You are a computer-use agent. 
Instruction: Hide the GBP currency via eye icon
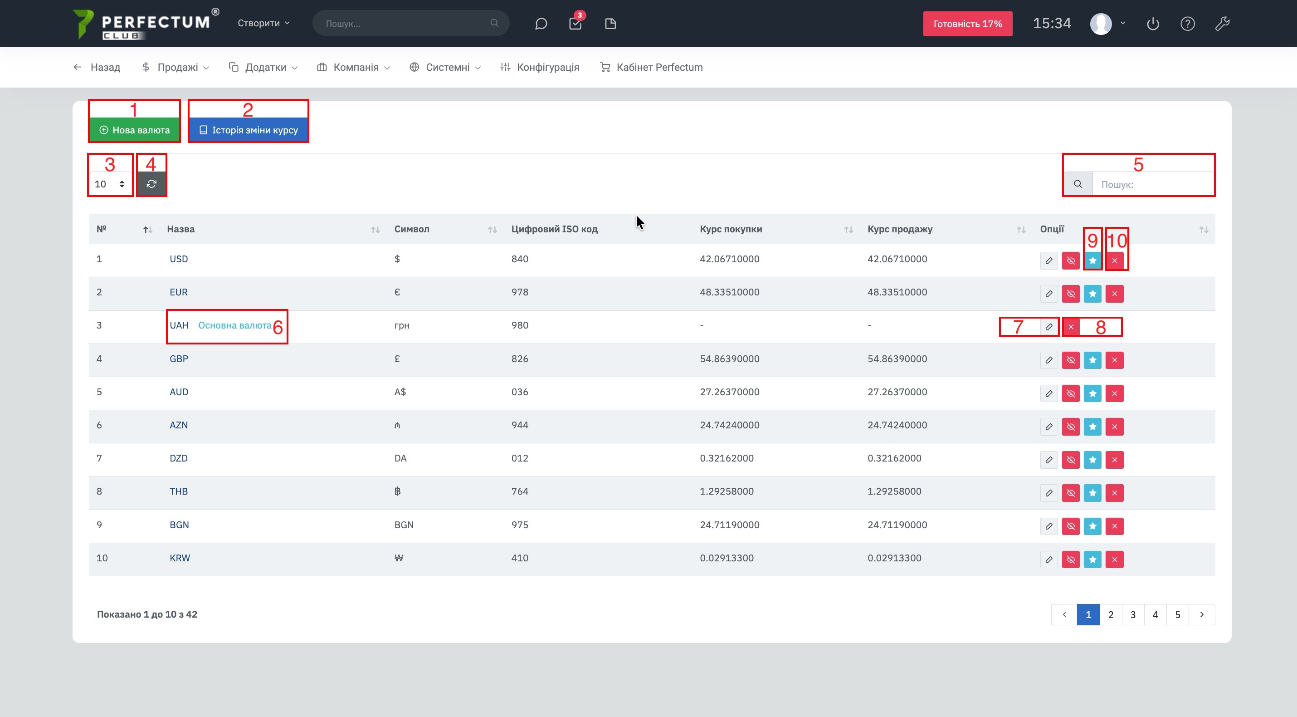1070,360
